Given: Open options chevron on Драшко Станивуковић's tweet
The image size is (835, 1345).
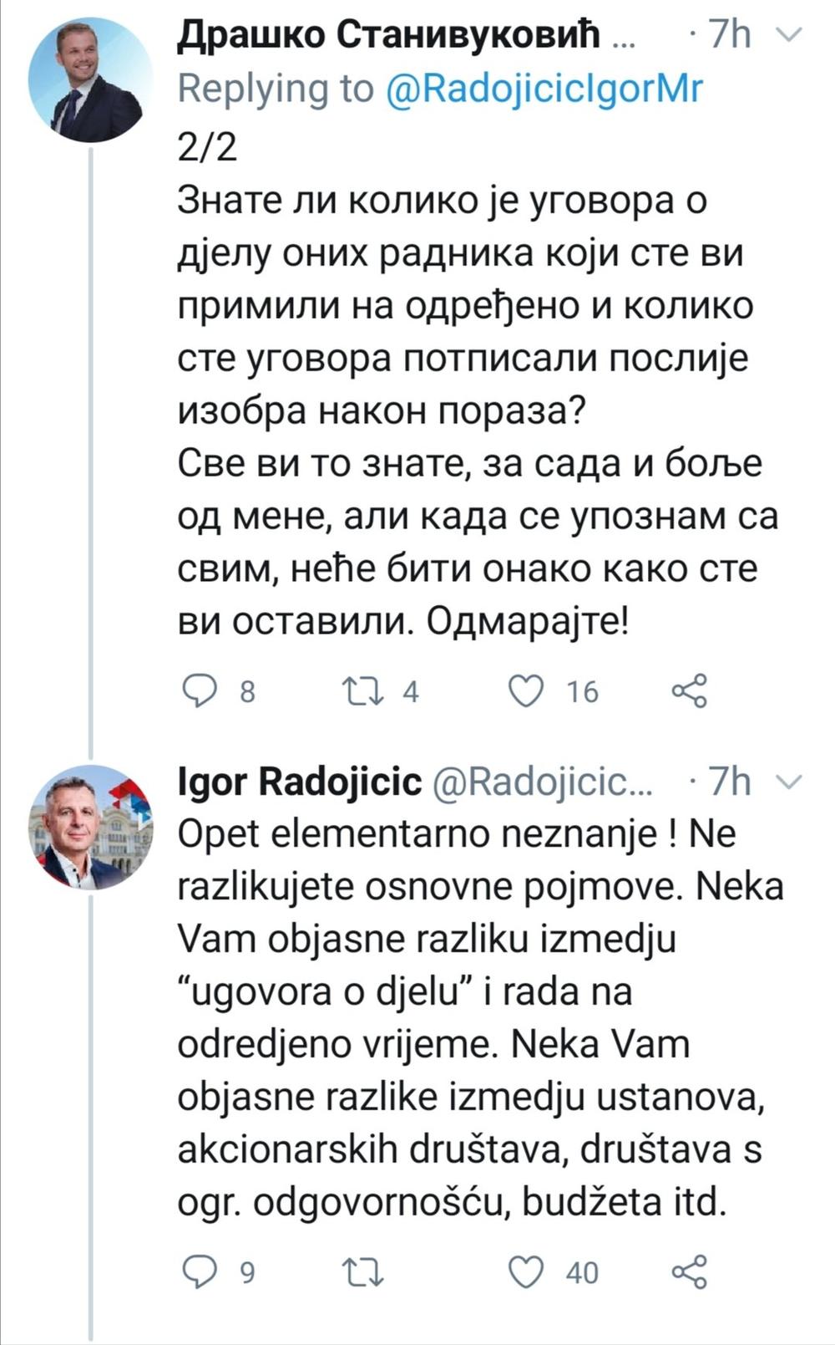Looking at the screenshot, I should pyautogui.click(x=789, y=35).
